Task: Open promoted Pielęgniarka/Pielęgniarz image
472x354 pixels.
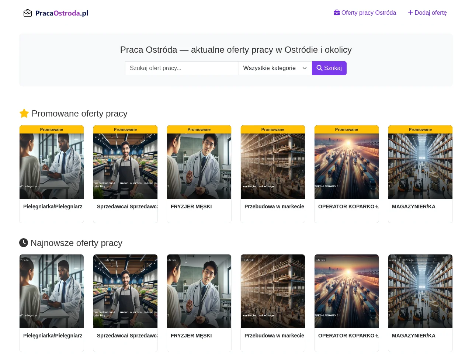Action: (x=52, y=166)
